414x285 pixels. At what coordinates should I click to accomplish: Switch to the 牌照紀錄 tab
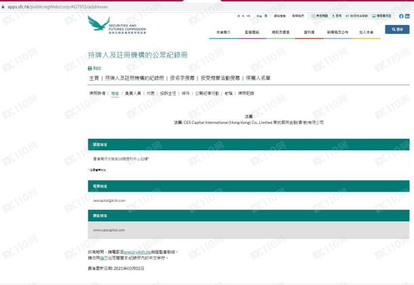pyautogui.click(x=246, y=93)
